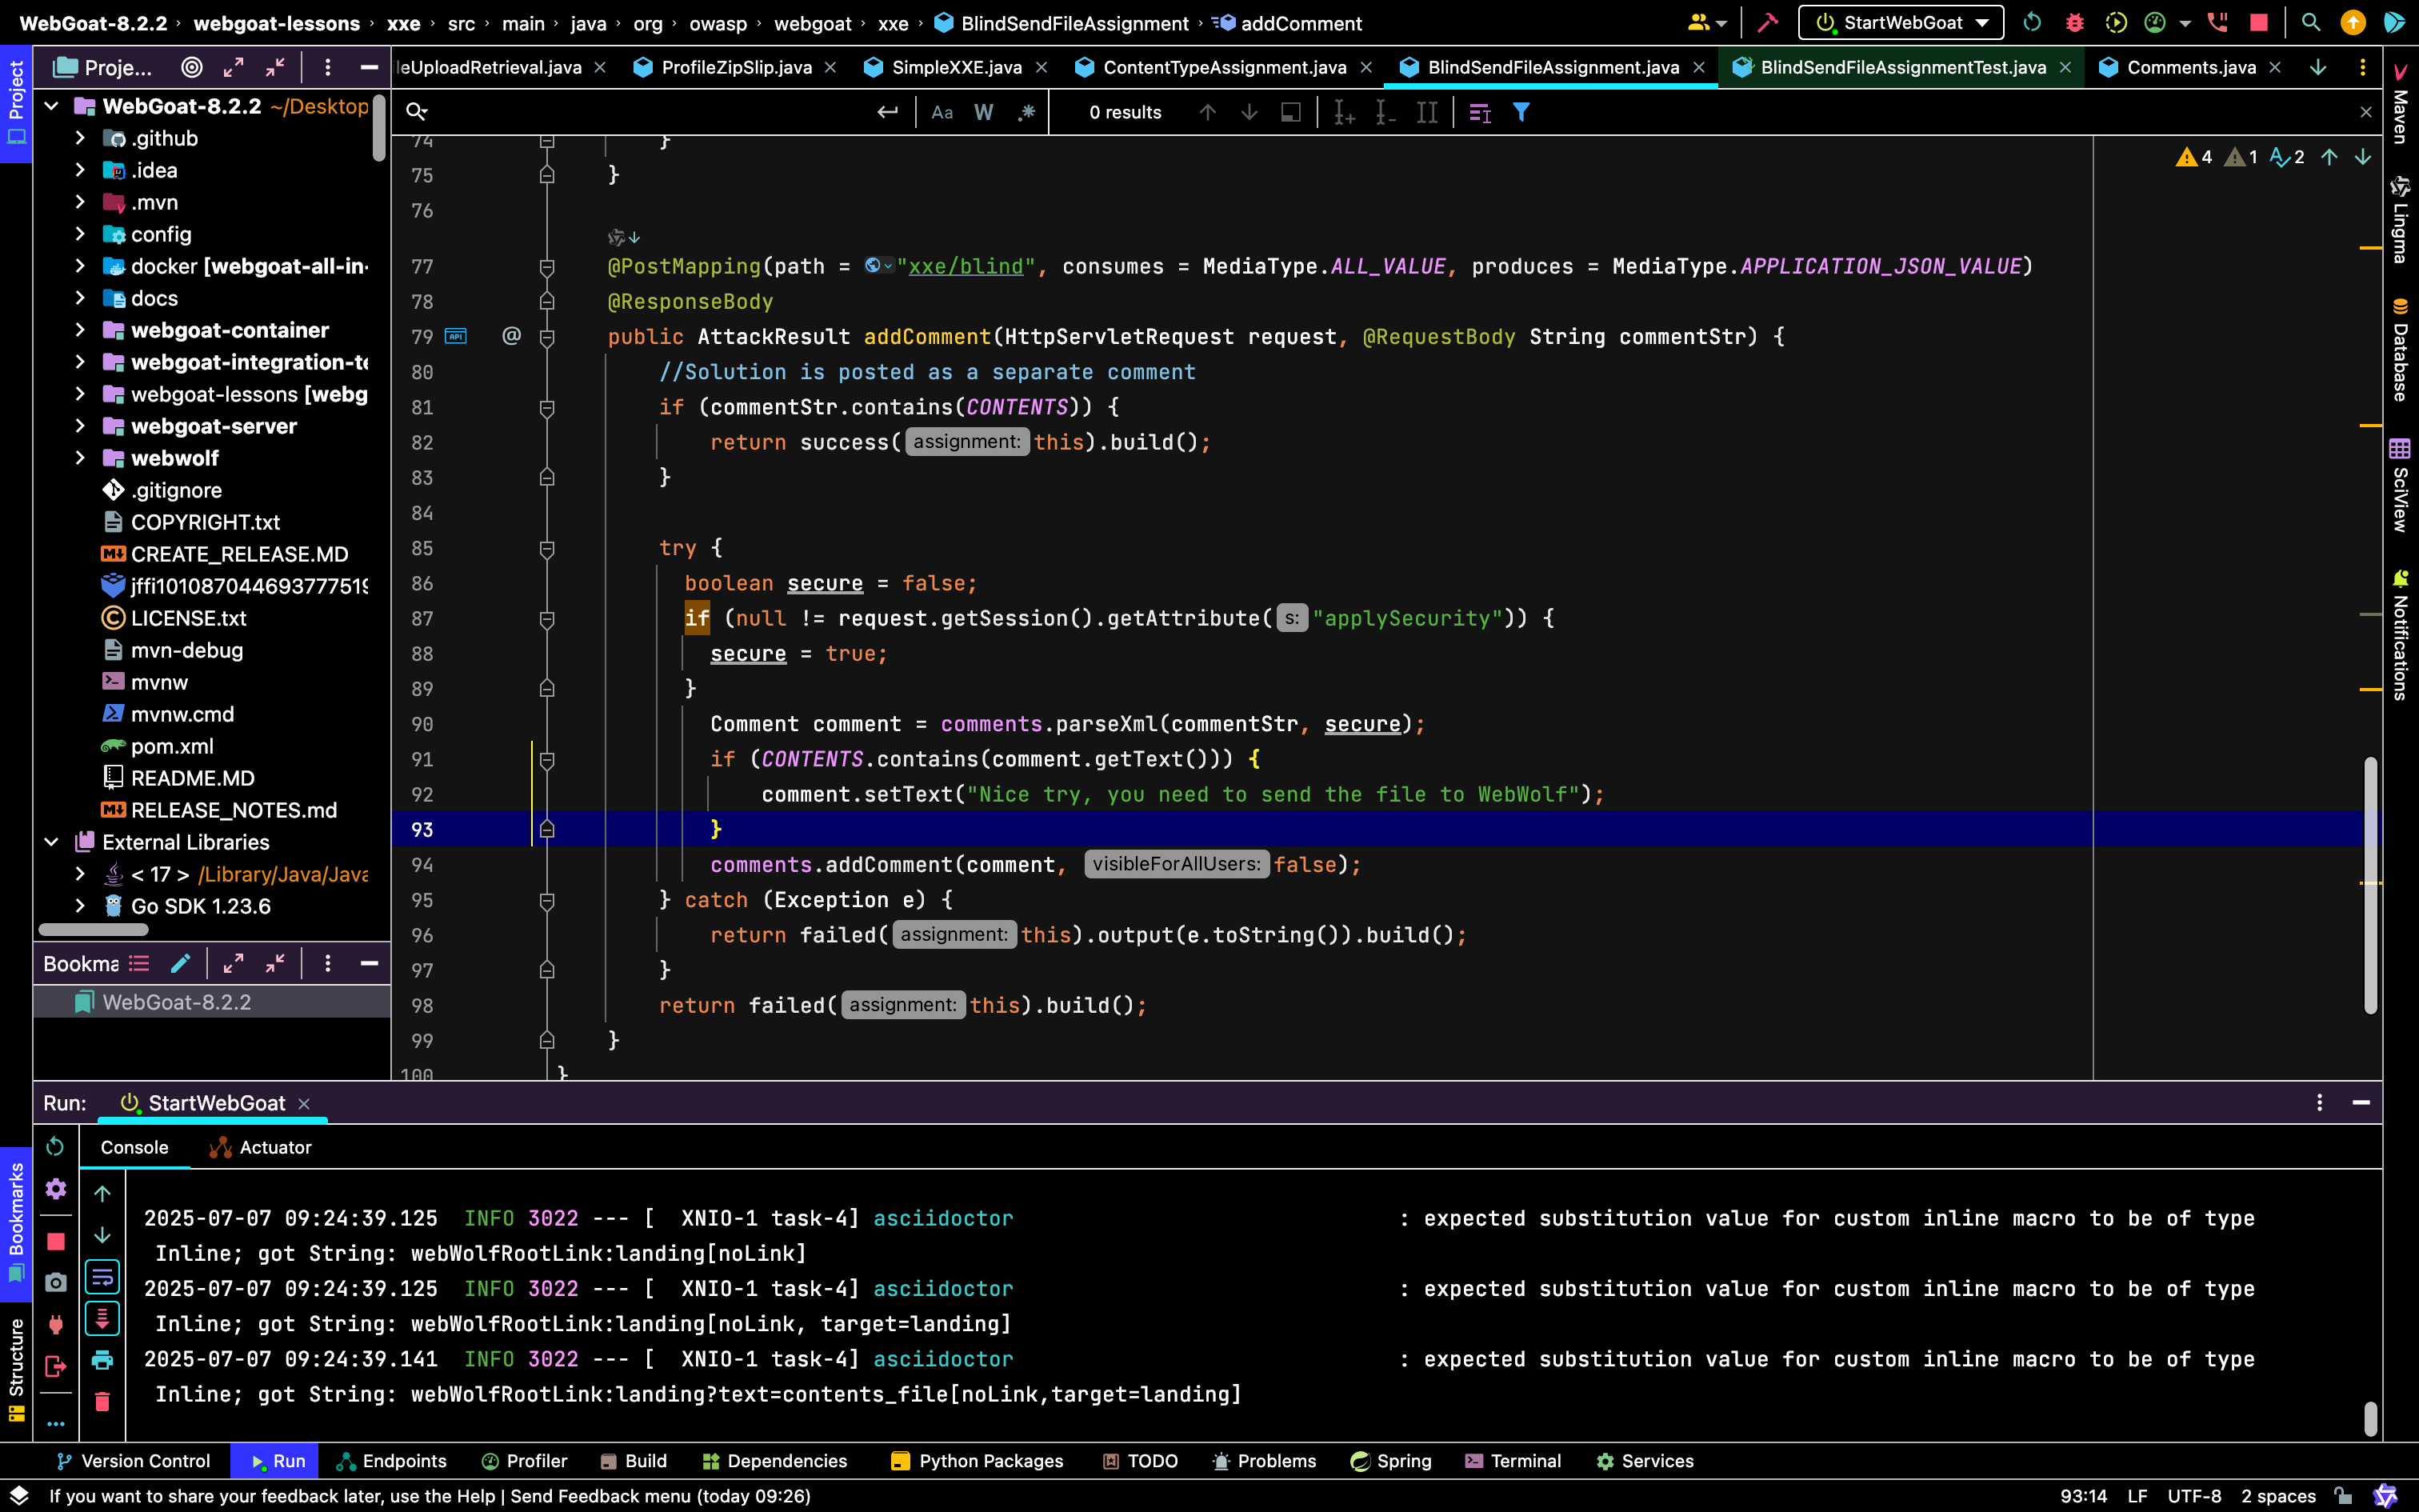
Task: Run StartWebGoat with coverage icon
Action: 2115,23
